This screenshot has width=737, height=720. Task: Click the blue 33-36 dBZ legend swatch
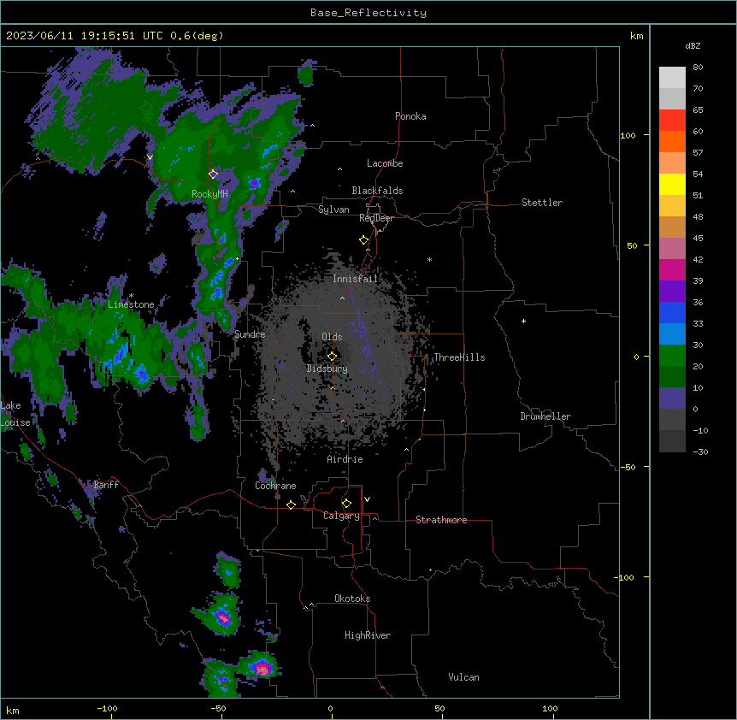672,312
